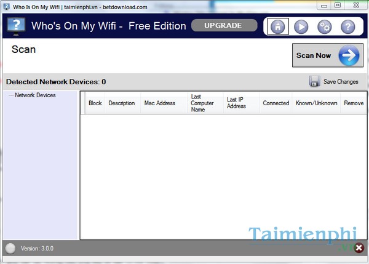Click the Version: 3.0.0 text
Screen dimensions: 369x264
click(37, 248)
